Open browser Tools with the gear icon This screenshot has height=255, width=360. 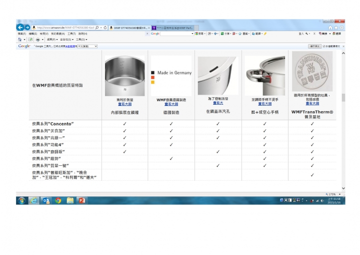(341, 28)
